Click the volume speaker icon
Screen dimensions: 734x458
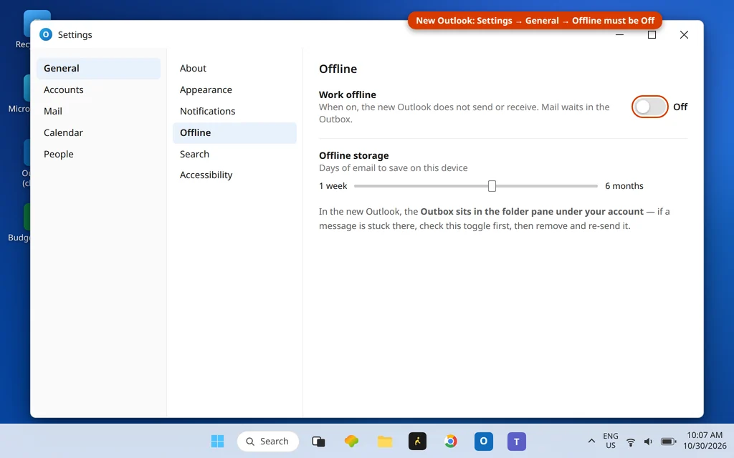[x=648, y=442]
